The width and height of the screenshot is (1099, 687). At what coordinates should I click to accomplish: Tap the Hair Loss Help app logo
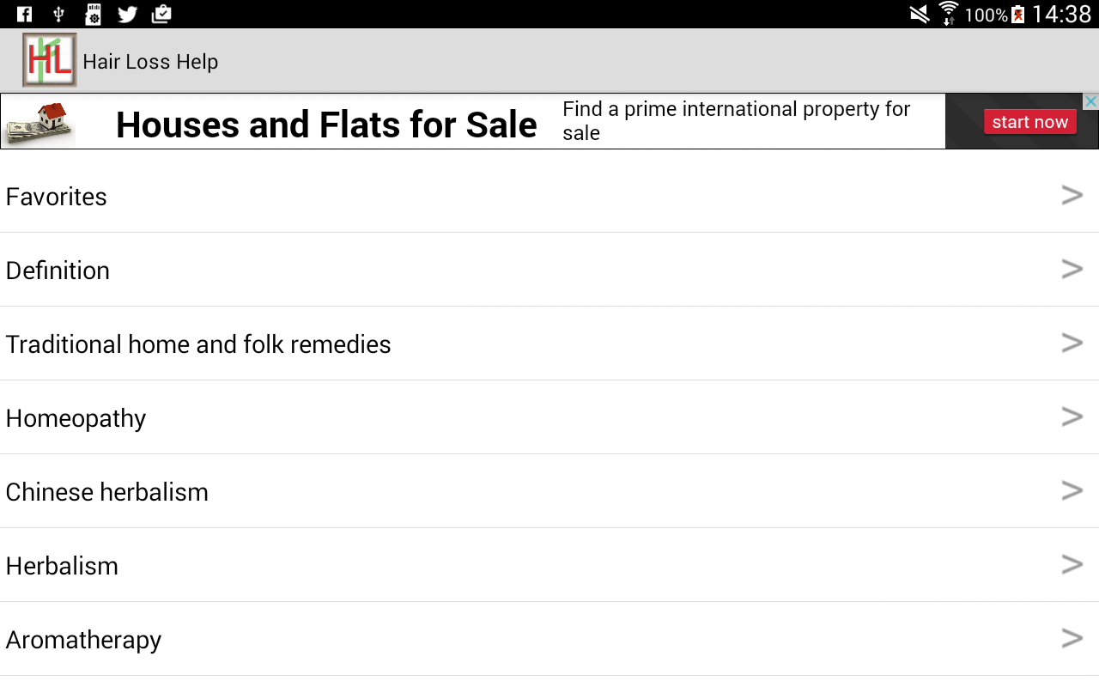(49, 60)
